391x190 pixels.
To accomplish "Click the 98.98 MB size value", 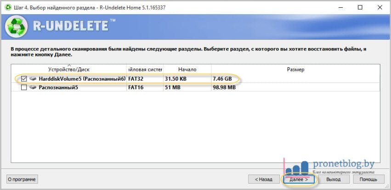I will (x=224, y=87).
